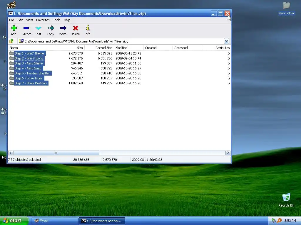Click the horizontal scrollbar thumb
Screen dimensions: 301x225
pos(56,153)
